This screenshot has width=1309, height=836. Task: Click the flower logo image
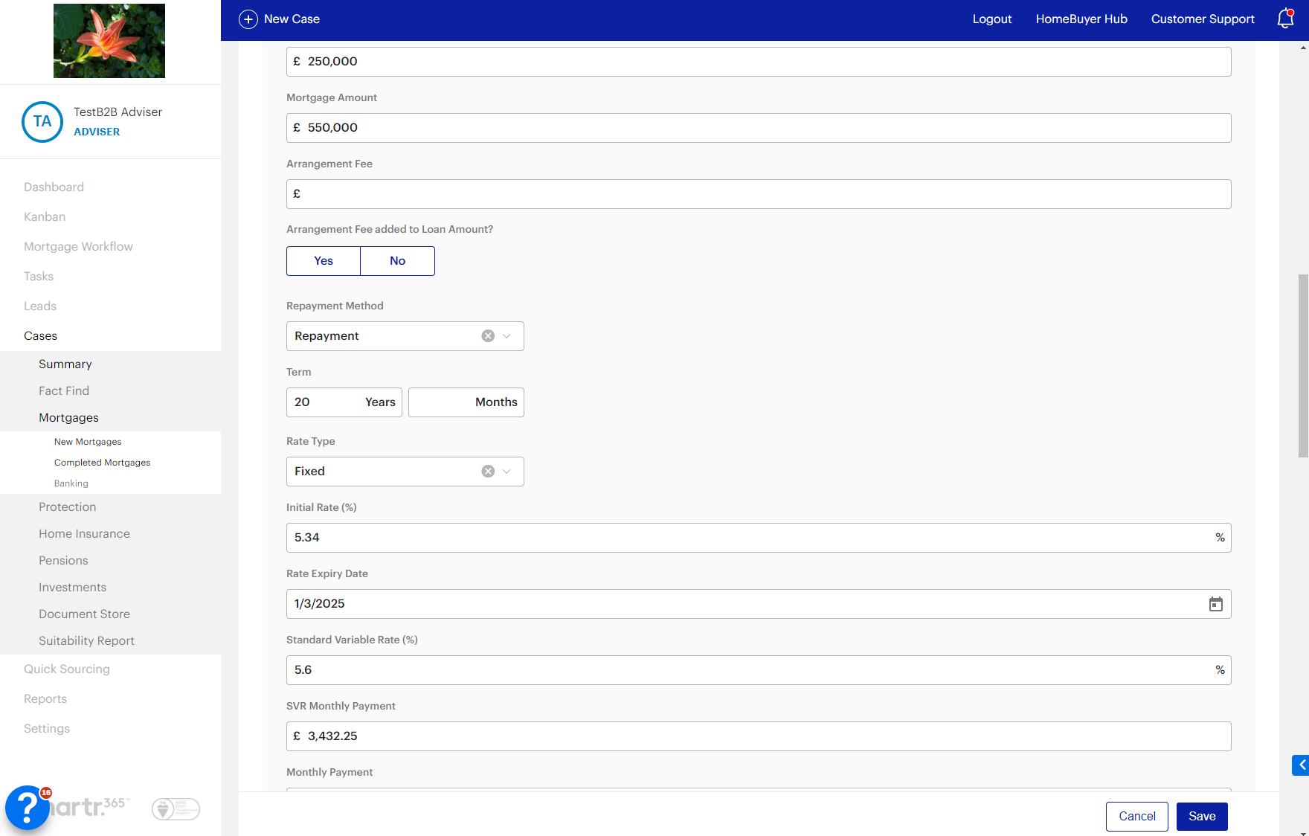coord(109,41)
